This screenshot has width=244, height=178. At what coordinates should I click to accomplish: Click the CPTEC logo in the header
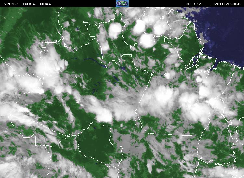(x=122, y=4)
